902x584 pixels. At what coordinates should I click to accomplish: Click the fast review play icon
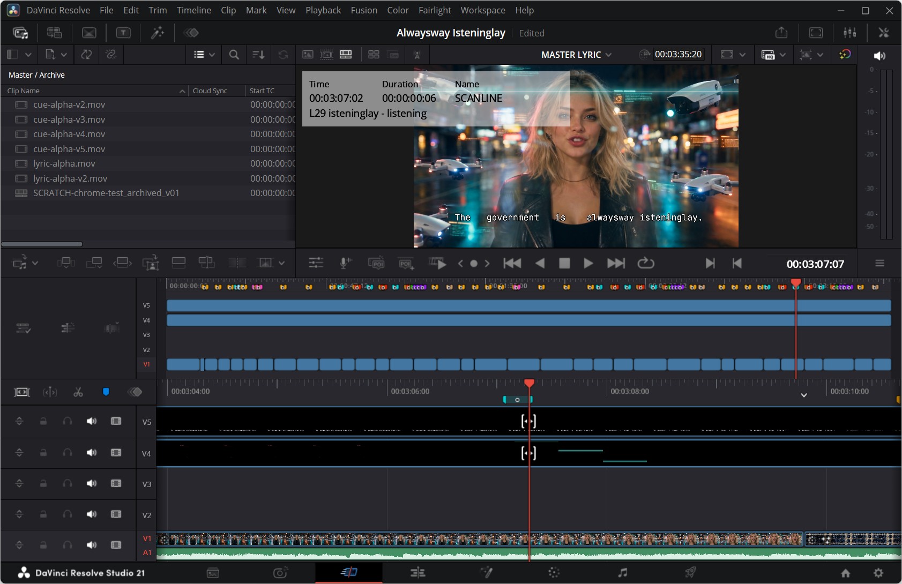pos(437,263)
